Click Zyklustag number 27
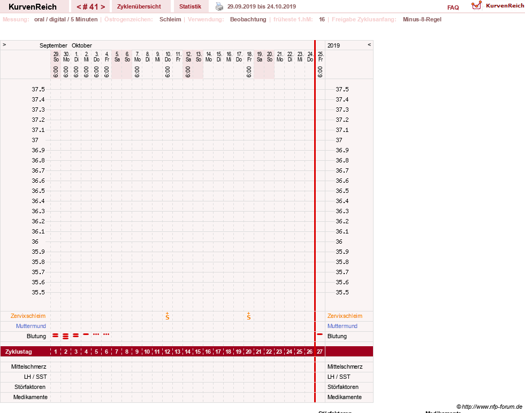 [319, 352]
